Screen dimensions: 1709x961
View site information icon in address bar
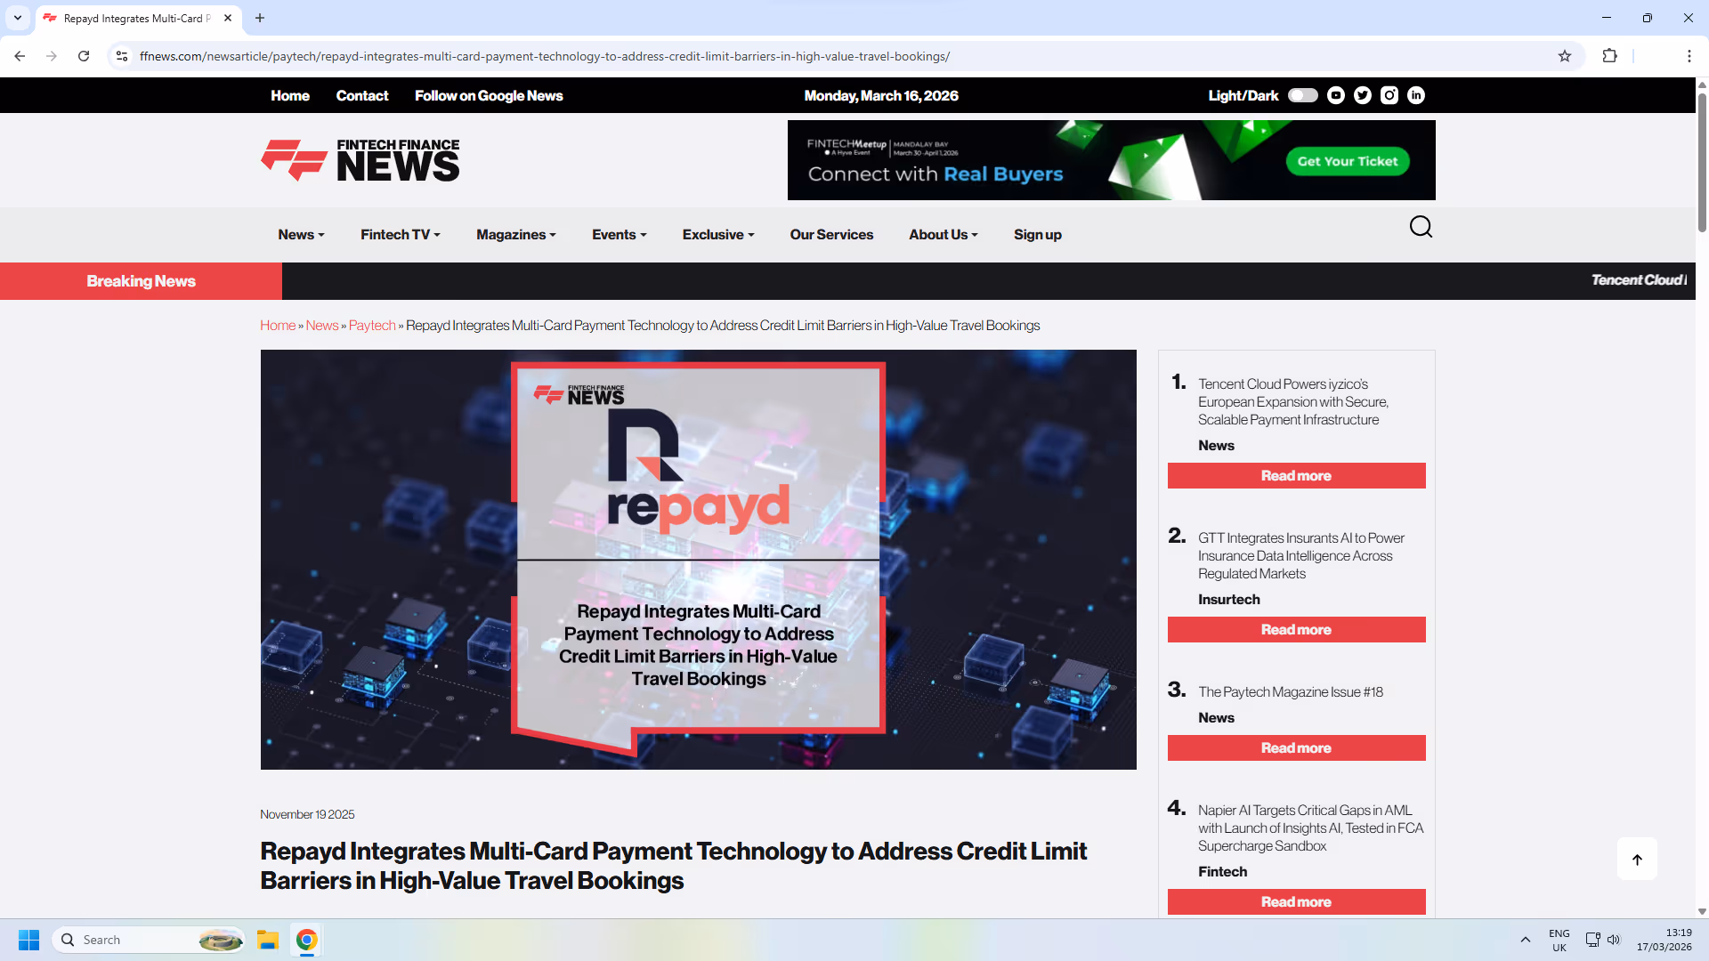[x=122, y=56]
